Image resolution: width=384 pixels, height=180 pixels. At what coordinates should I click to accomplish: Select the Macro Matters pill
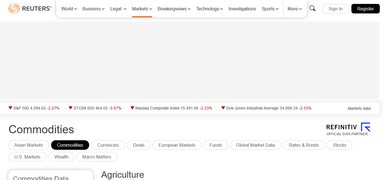(x=97, y=157)
